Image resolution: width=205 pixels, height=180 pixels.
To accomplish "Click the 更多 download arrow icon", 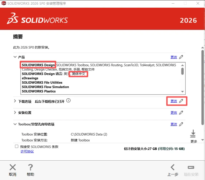I will [x=193, y=134].
